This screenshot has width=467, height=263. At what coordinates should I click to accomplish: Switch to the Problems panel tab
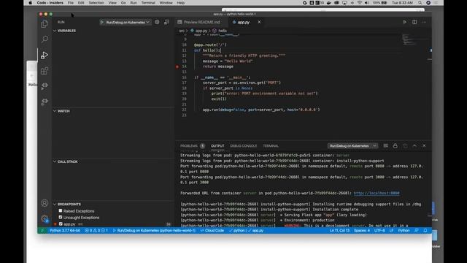[x=189, y=146]
